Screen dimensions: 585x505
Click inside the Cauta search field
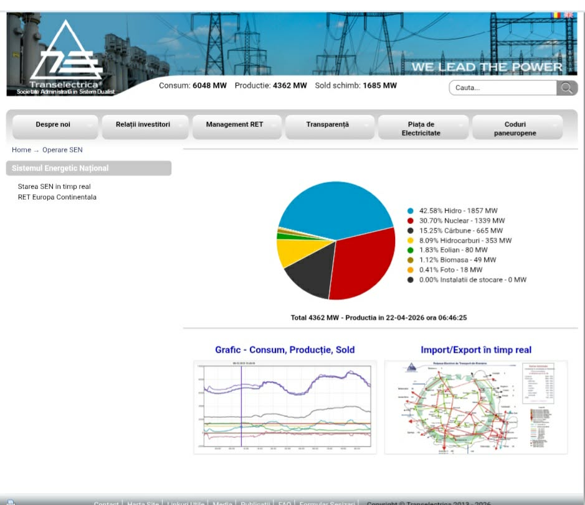502,88
